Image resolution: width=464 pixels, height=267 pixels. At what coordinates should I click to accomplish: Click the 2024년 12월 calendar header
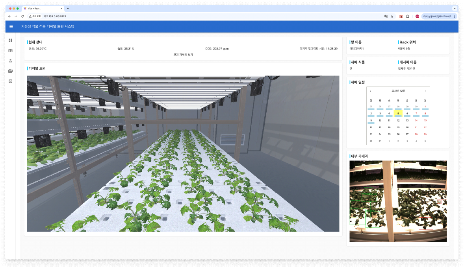(398, 91)
